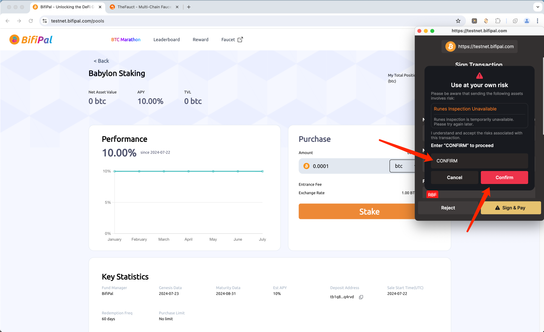Reload the page

point(31,21)
